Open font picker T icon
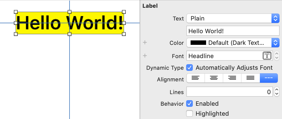The height and width of the screenshot is (119, 282). pyautogui.click(x=267, y=56)
